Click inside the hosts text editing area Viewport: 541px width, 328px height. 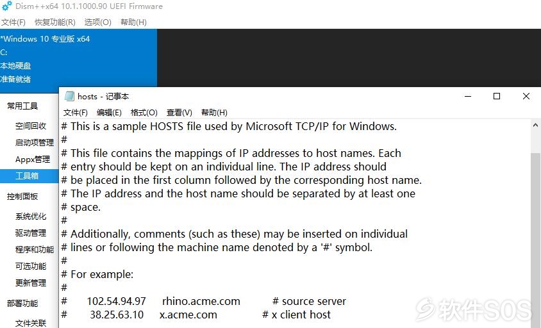click(295, 224)
